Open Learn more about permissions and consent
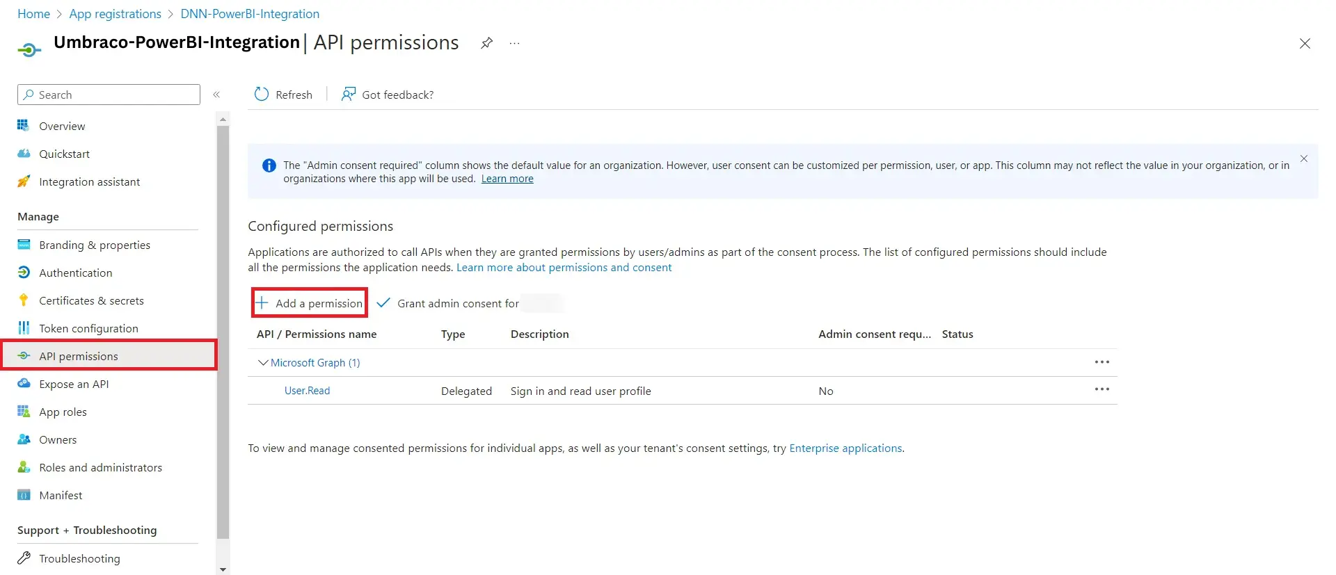The width and height of the screenshot is (1336, 575). [564, 268]
